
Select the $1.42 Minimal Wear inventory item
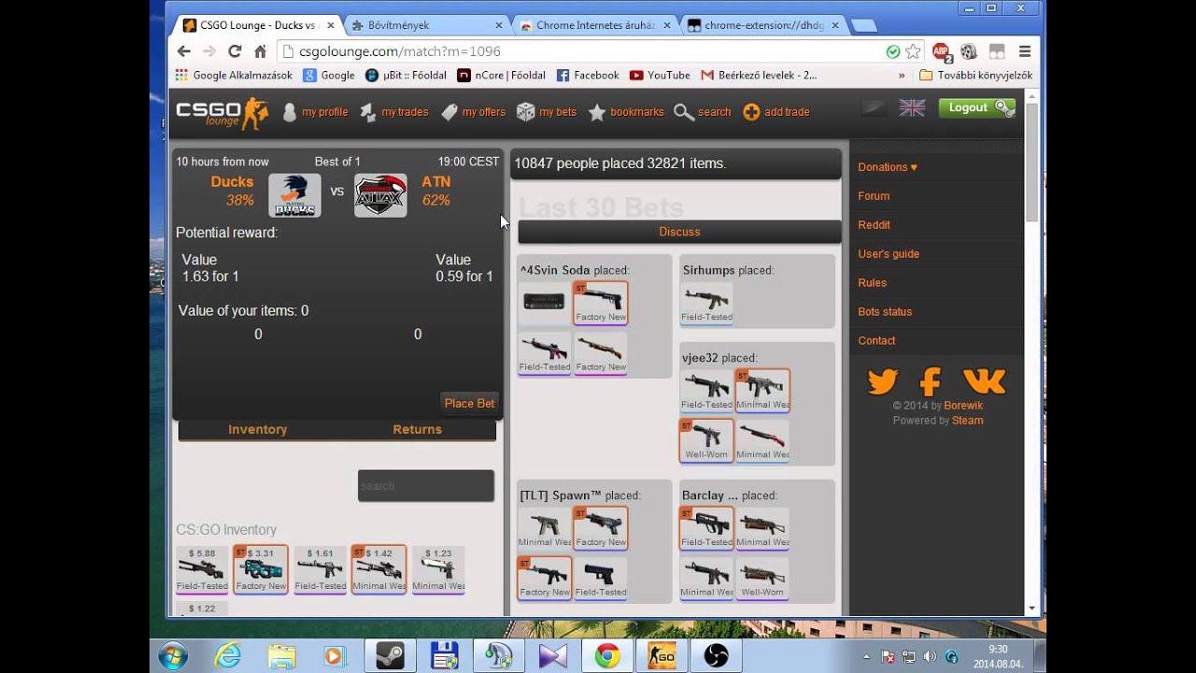(x=379, y=569)
